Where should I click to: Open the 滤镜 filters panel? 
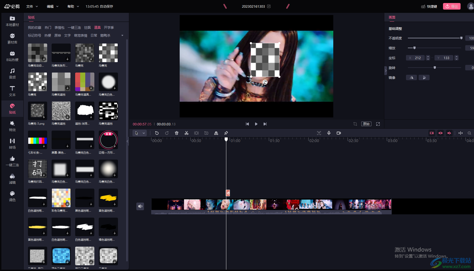pyautogui.click(x=12, y=179)
